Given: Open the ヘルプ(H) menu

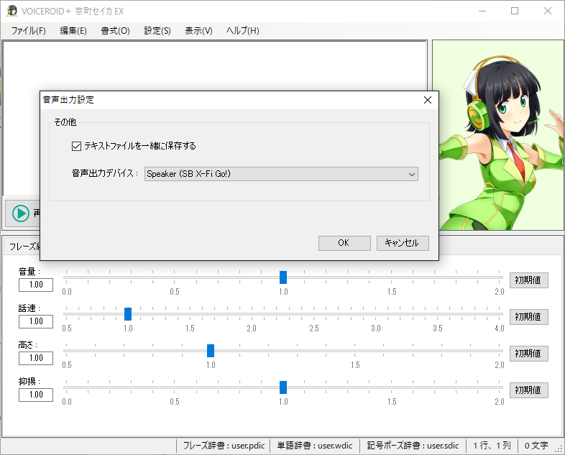Looking at the screenshot, I should tap(242, 31).
